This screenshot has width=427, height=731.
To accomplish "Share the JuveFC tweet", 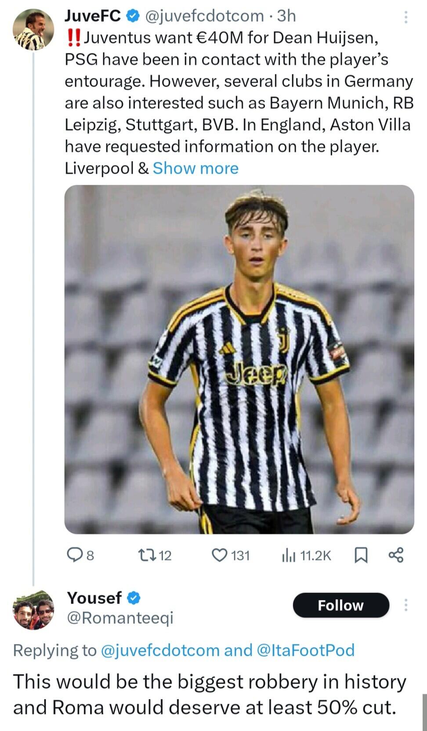I will click(x=396, y=555).
